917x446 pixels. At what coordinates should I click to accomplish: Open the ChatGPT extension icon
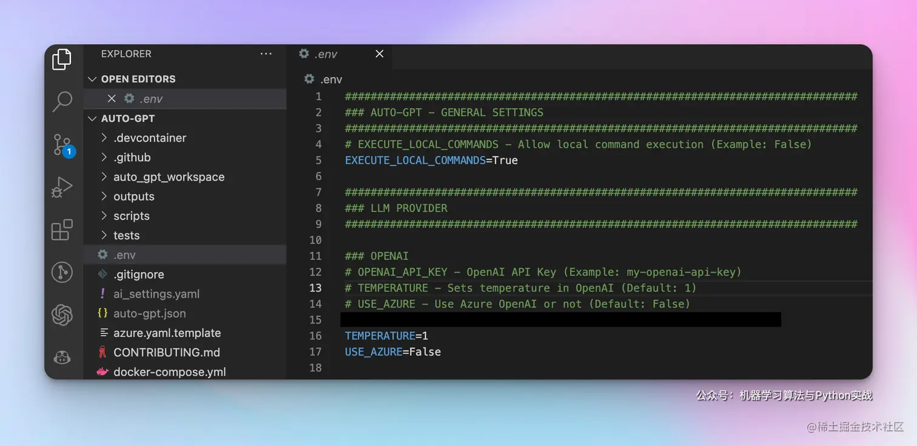pyautogui.click(x=62, y=315)
